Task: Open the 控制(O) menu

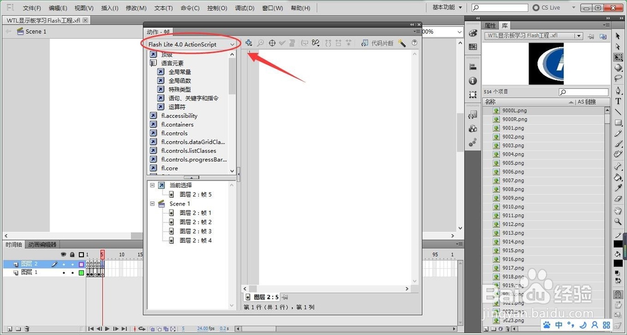Action: (217, 8)
